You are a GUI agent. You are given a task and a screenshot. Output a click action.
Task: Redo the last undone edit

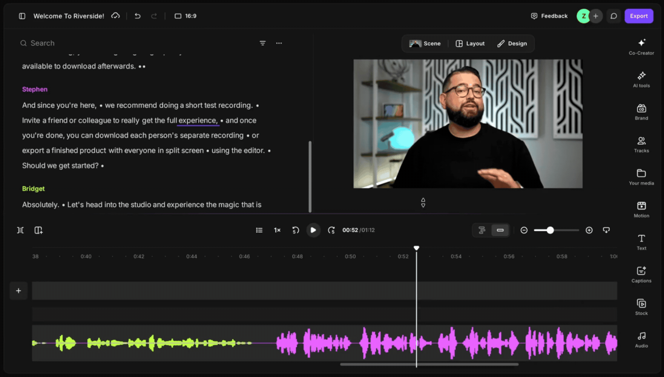[x=154, y=16]
